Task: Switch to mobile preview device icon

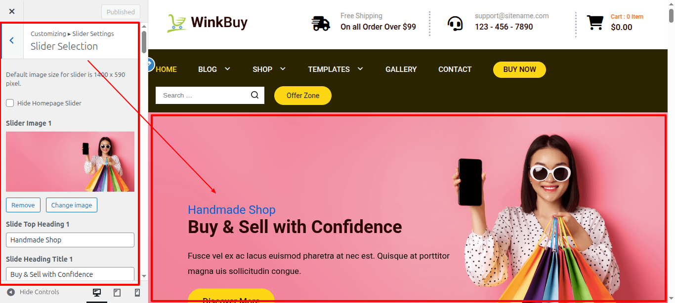Action: tap(137, 293)
